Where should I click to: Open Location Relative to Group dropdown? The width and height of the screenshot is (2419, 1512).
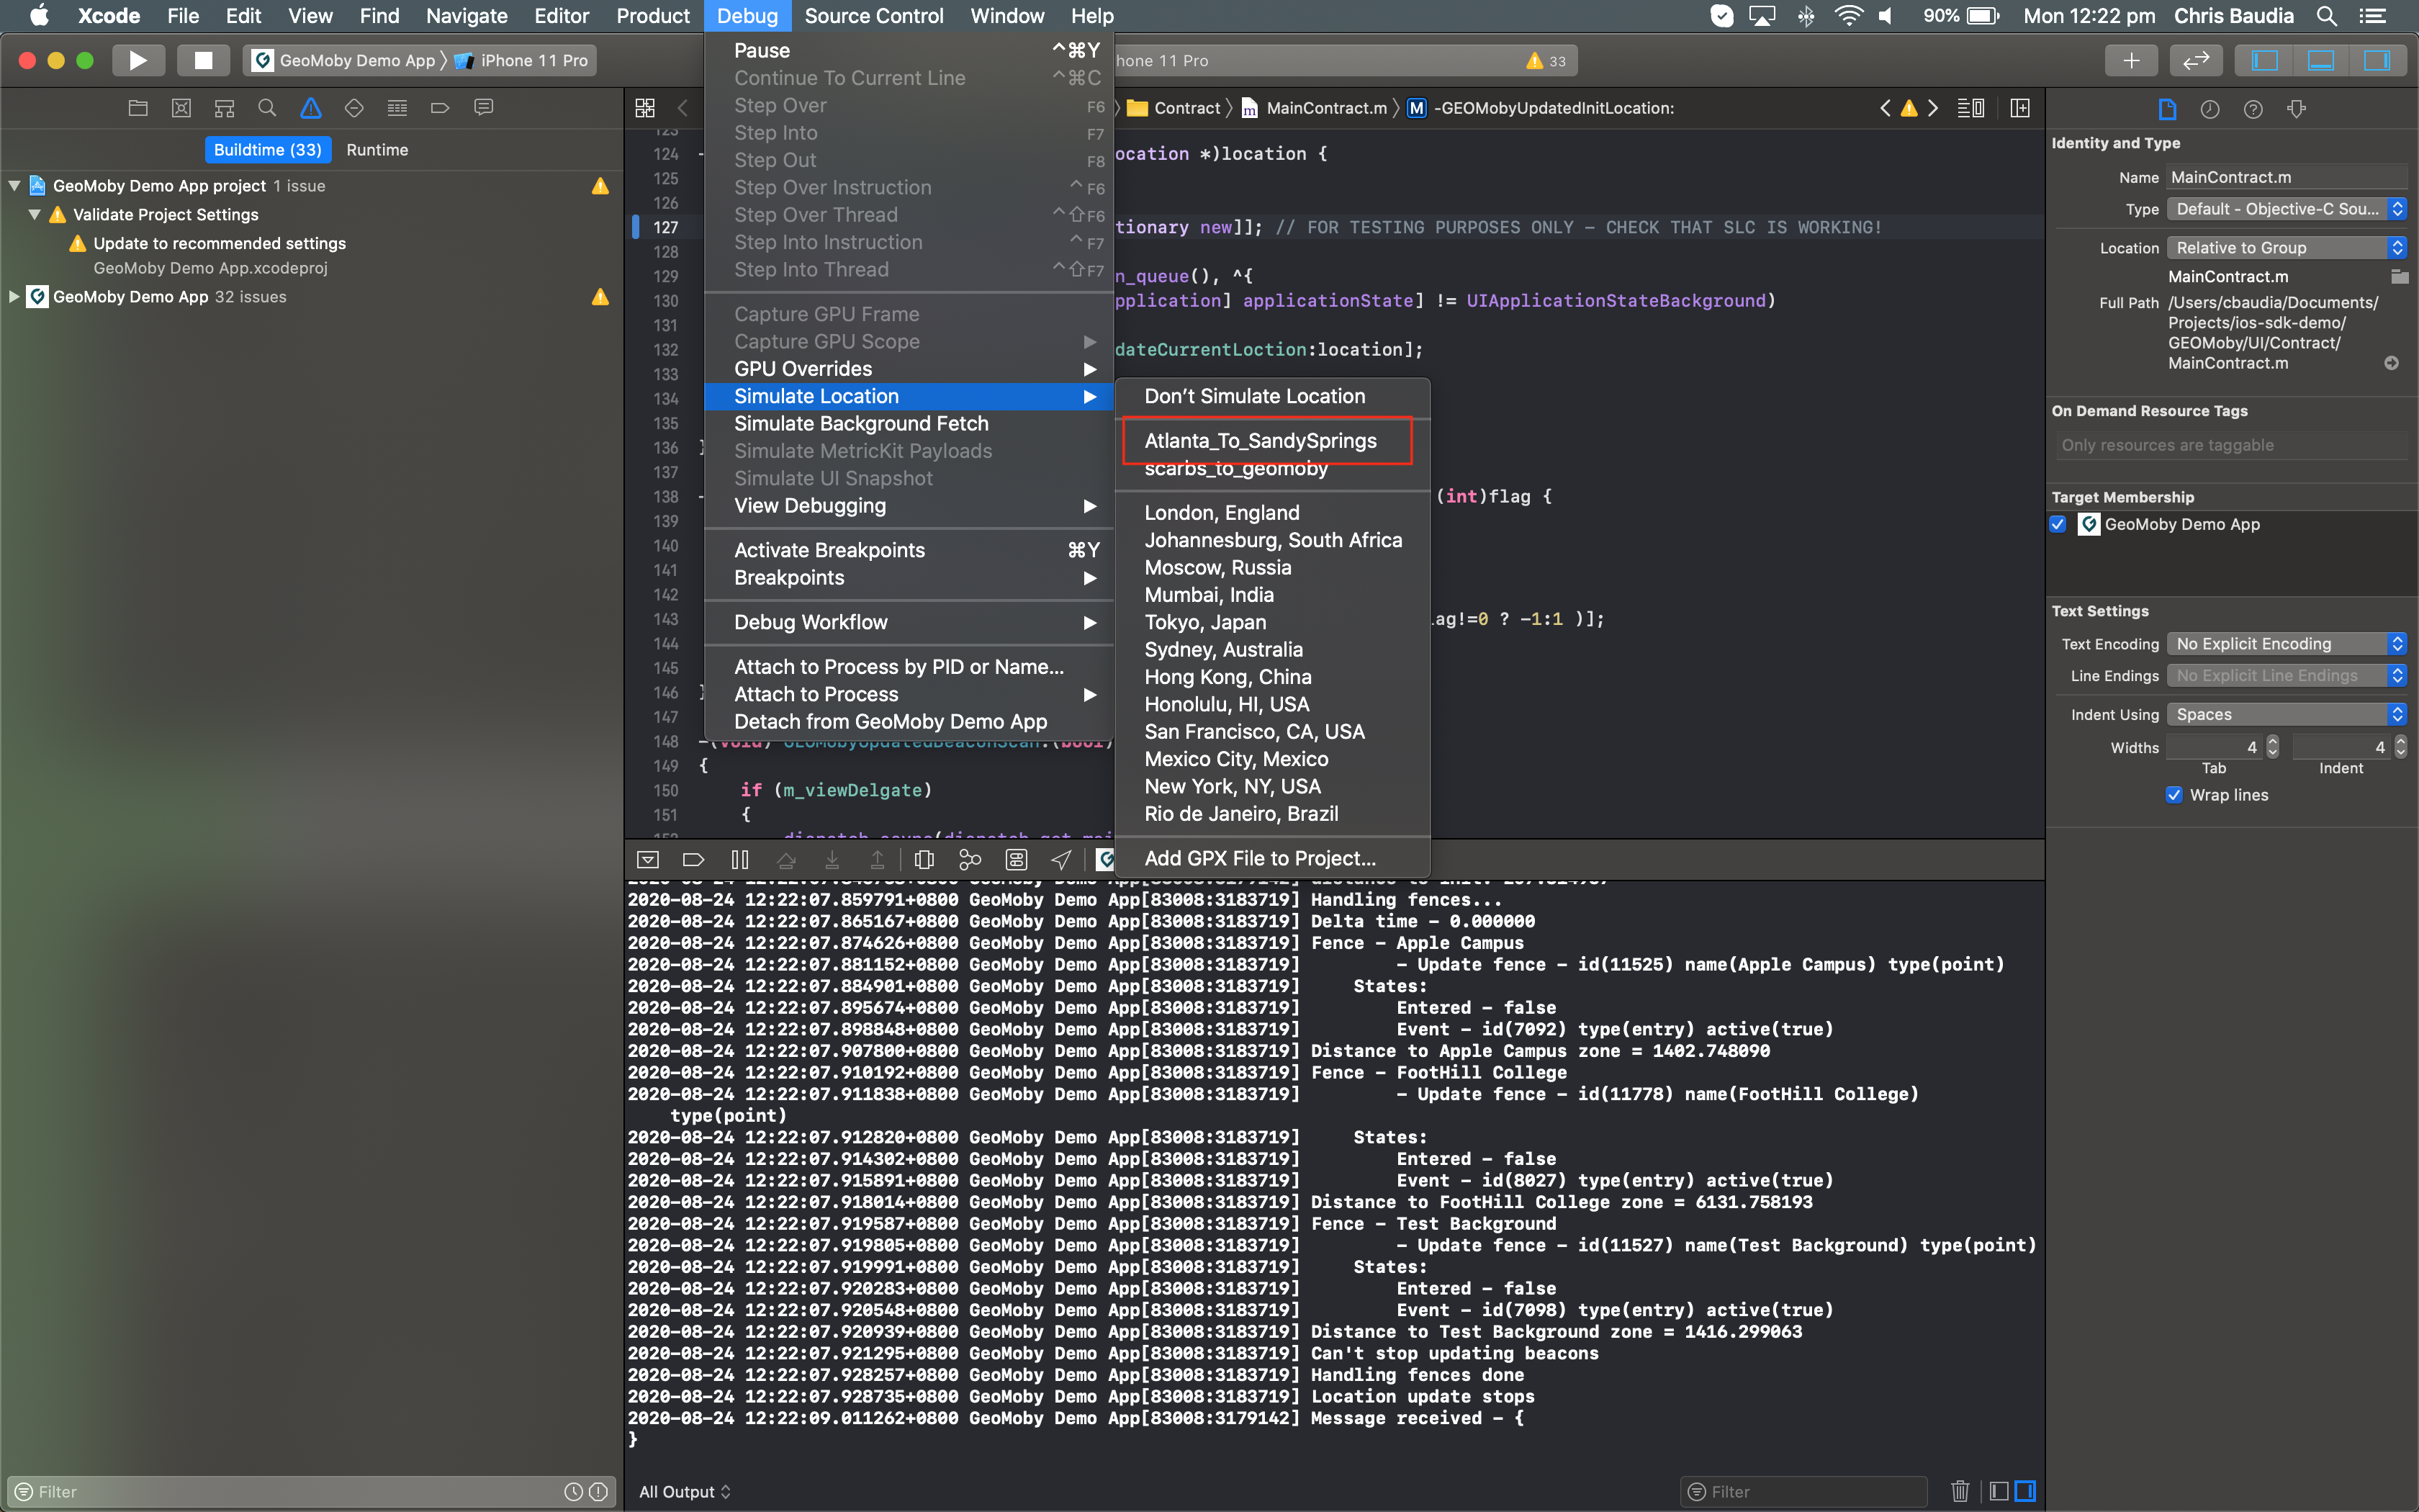coord(2287,248)
